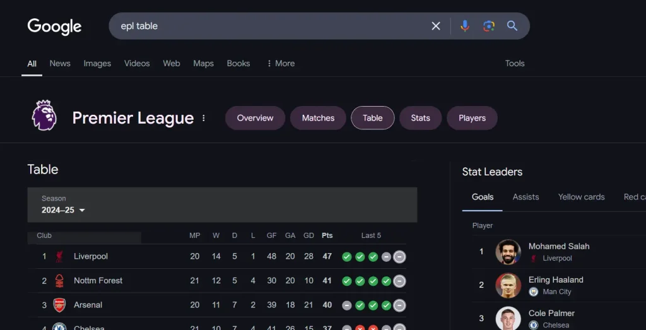Click the Last 5 column header
This screenshot has width=646, height=330.
(x=371, y=235)
